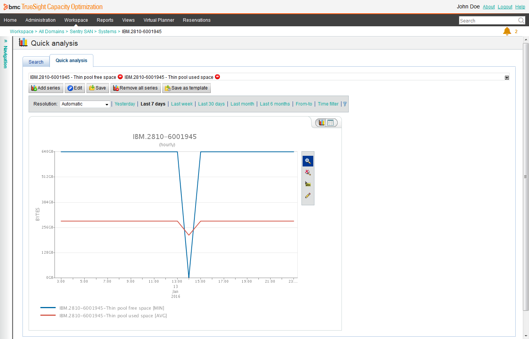Open the Home menu
The image size is (529, 339).
pos(10,20)
